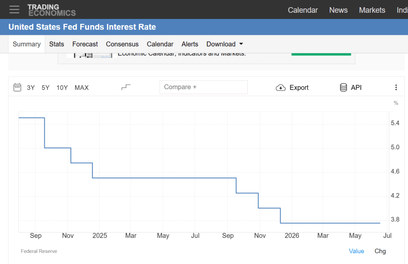
Task: Click the Compare + input field
Action: coord(203,87)
